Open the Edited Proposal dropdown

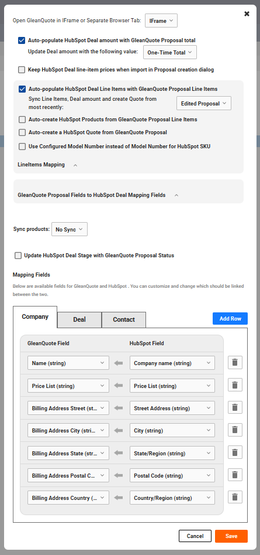point(203,103)
